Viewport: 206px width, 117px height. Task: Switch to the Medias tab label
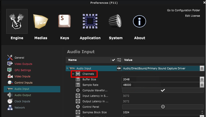(x=41, y=38)
